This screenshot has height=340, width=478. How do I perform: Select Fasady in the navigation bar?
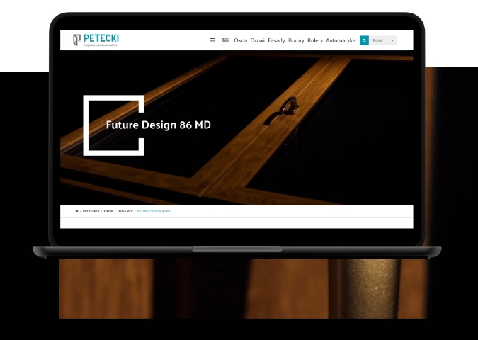coord(276,40)
